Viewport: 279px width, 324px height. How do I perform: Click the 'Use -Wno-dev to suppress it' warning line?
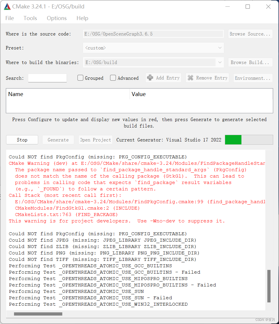coord(117,221)
